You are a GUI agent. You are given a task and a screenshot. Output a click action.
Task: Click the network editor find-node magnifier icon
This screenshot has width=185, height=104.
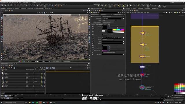pyautogui.click(x=182, y=12)
